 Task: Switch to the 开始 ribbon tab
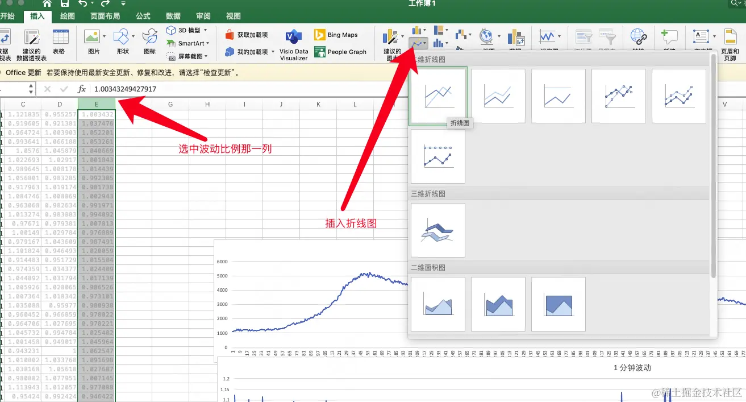7,16
